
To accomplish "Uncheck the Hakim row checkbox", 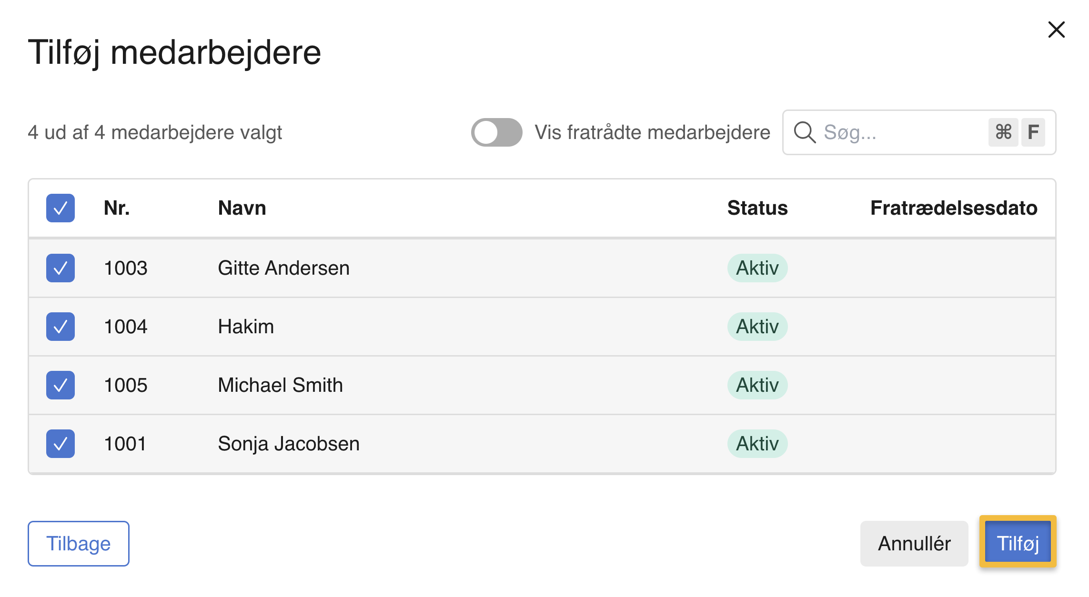I will click(x=60, y=327).
